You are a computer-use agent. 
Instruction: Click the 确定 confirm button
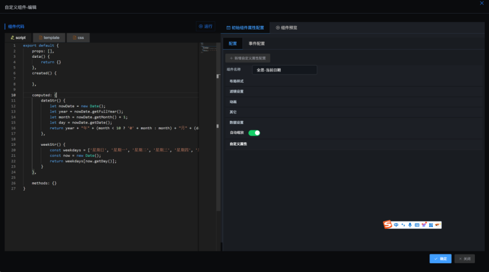coord(440,258)
